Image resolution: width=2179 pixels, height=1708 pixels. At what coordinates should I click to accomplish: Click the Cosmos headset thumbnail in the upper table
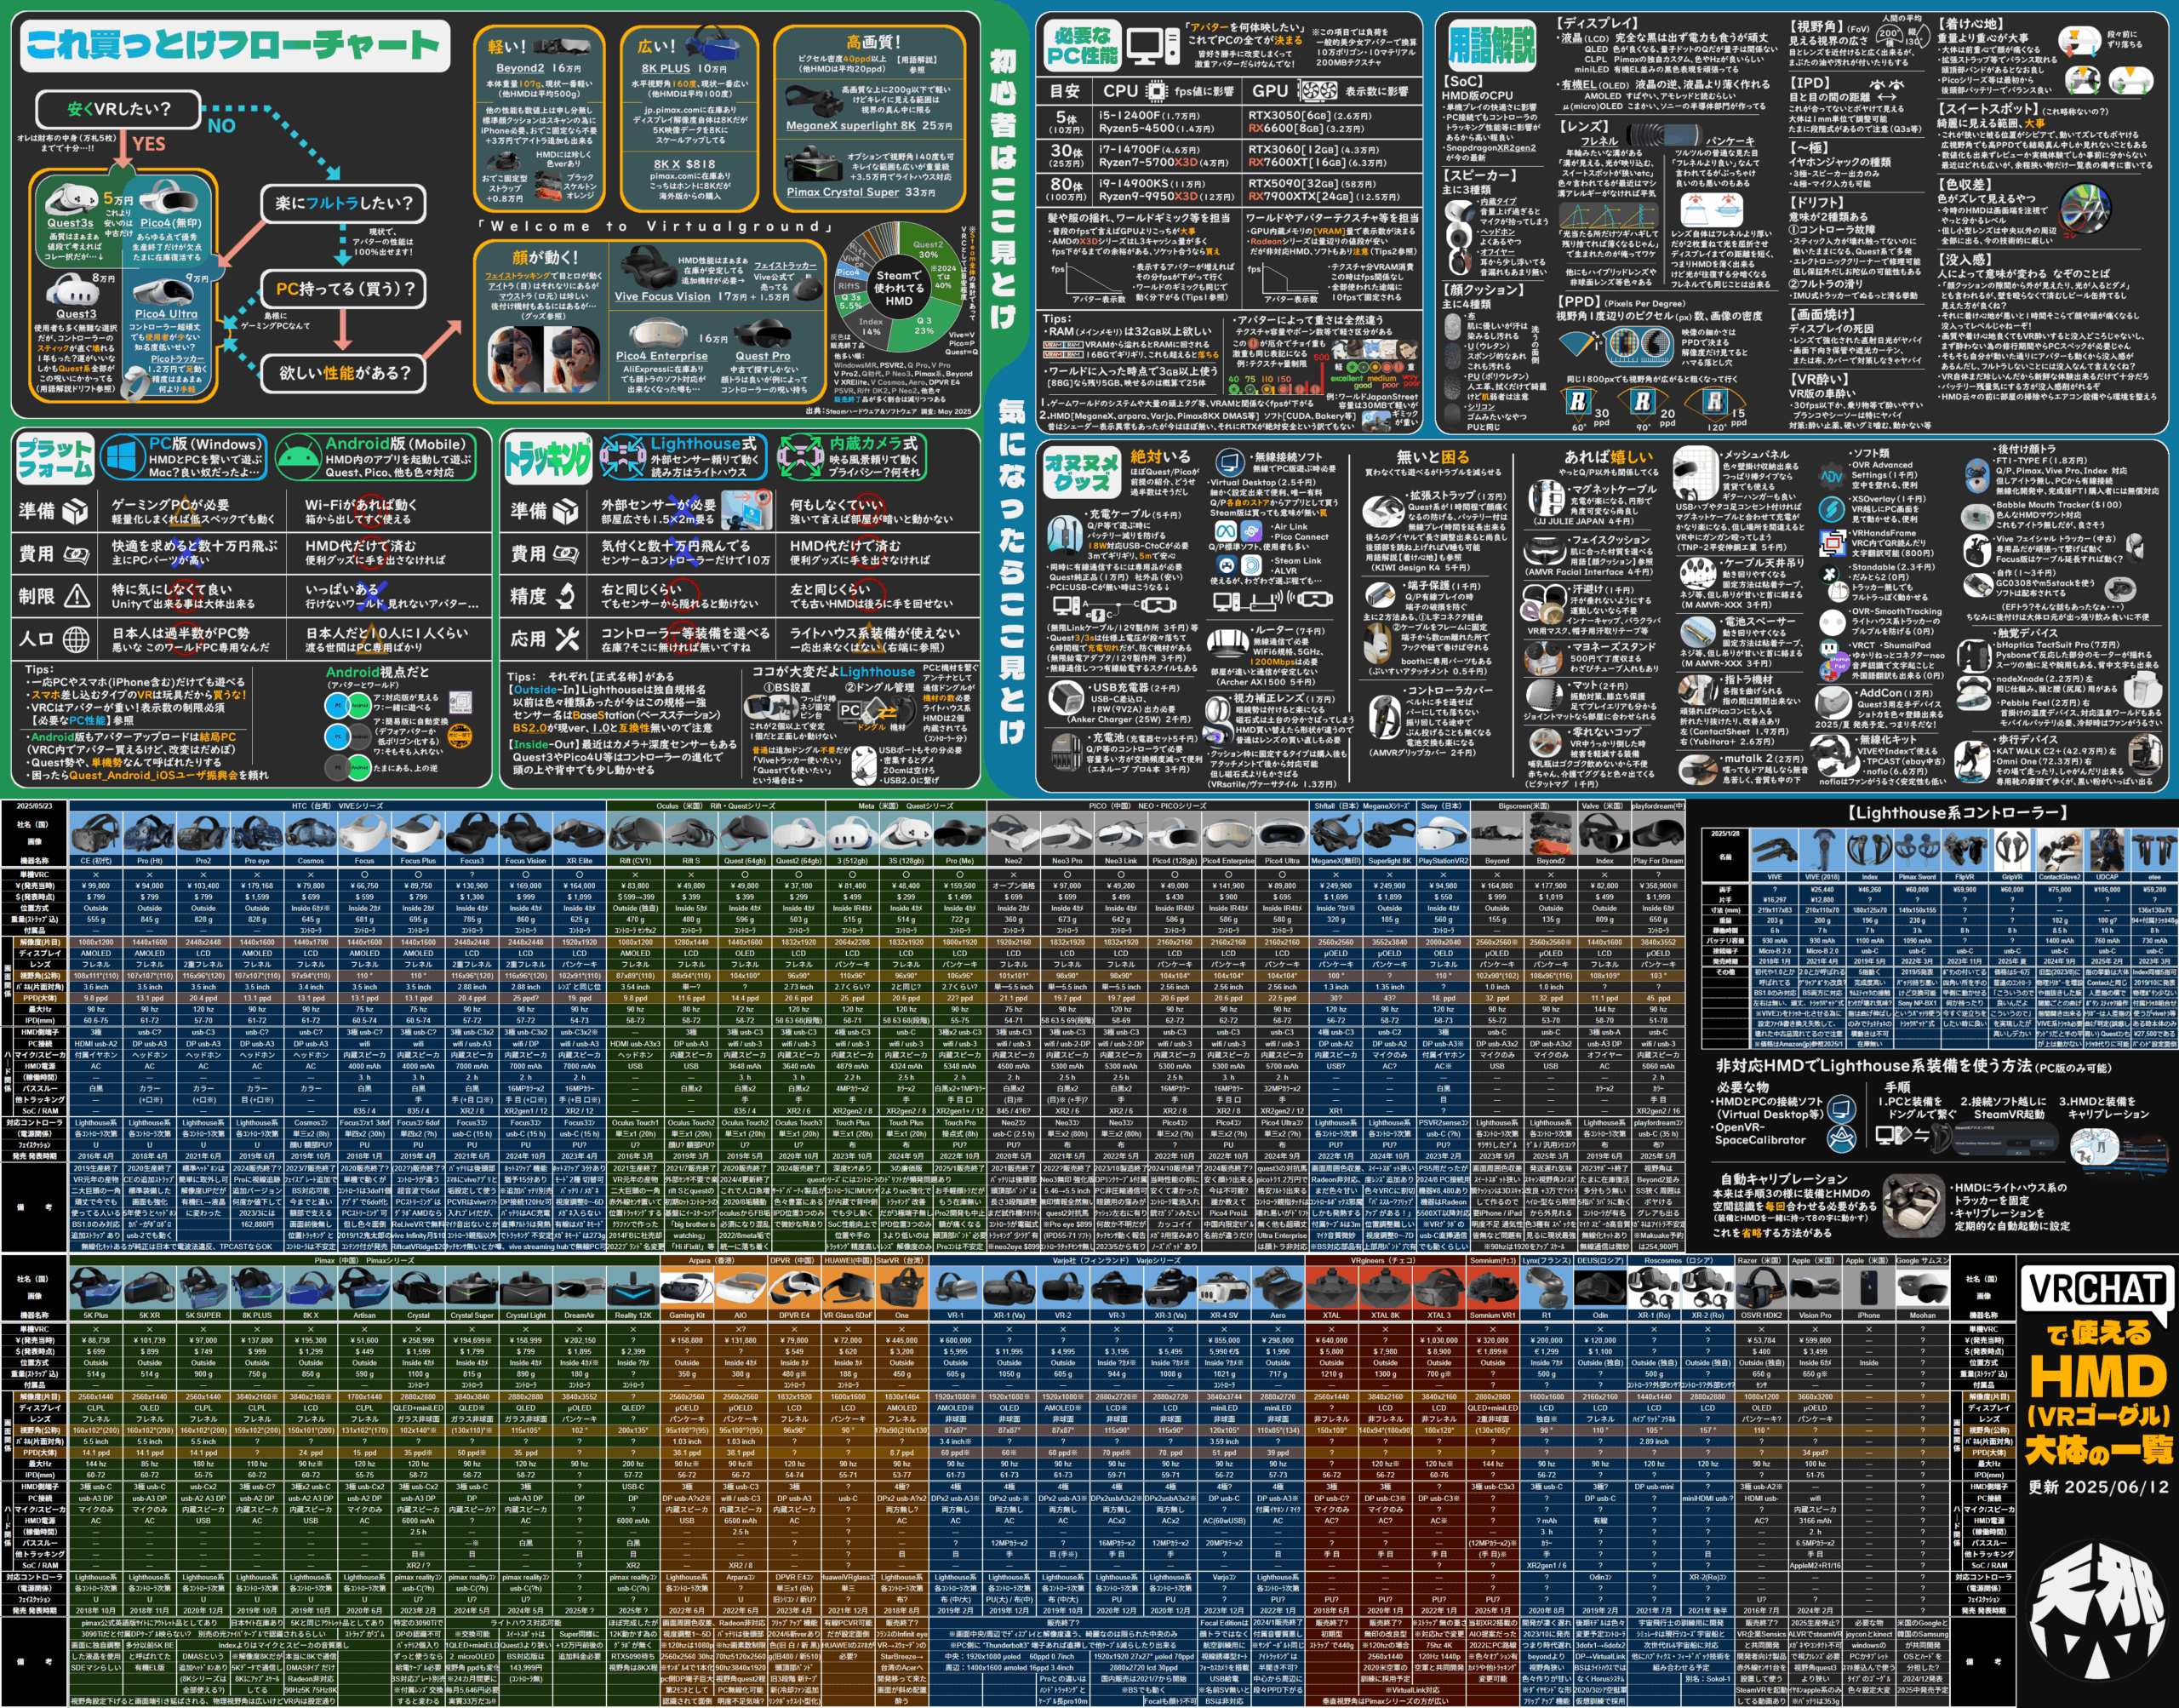coord(311,835)
